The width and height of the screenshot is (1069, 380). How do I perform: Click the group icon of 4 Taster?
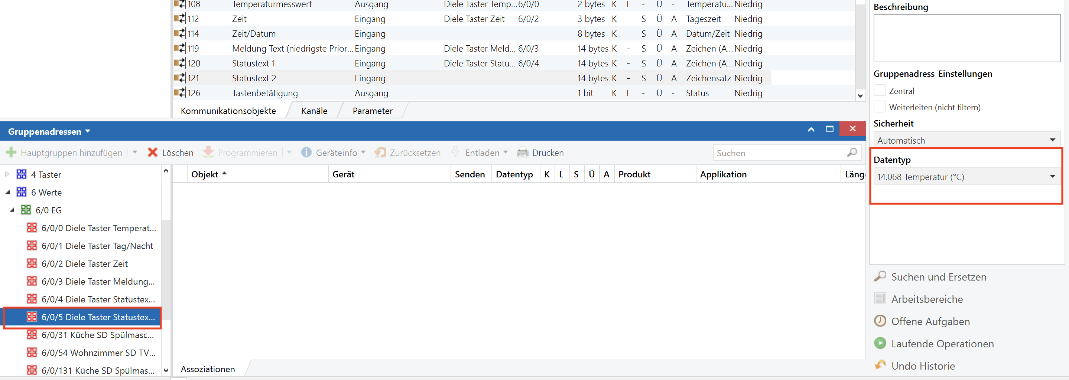coord(22,174)
